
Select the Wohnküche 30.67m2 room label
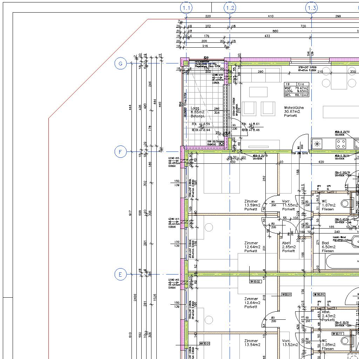[294, 111]
